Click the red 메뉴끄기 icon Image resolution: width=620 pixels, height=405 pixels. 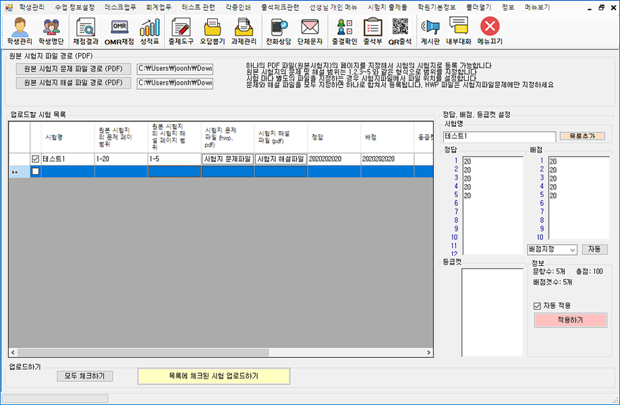[x=490, y=31]
